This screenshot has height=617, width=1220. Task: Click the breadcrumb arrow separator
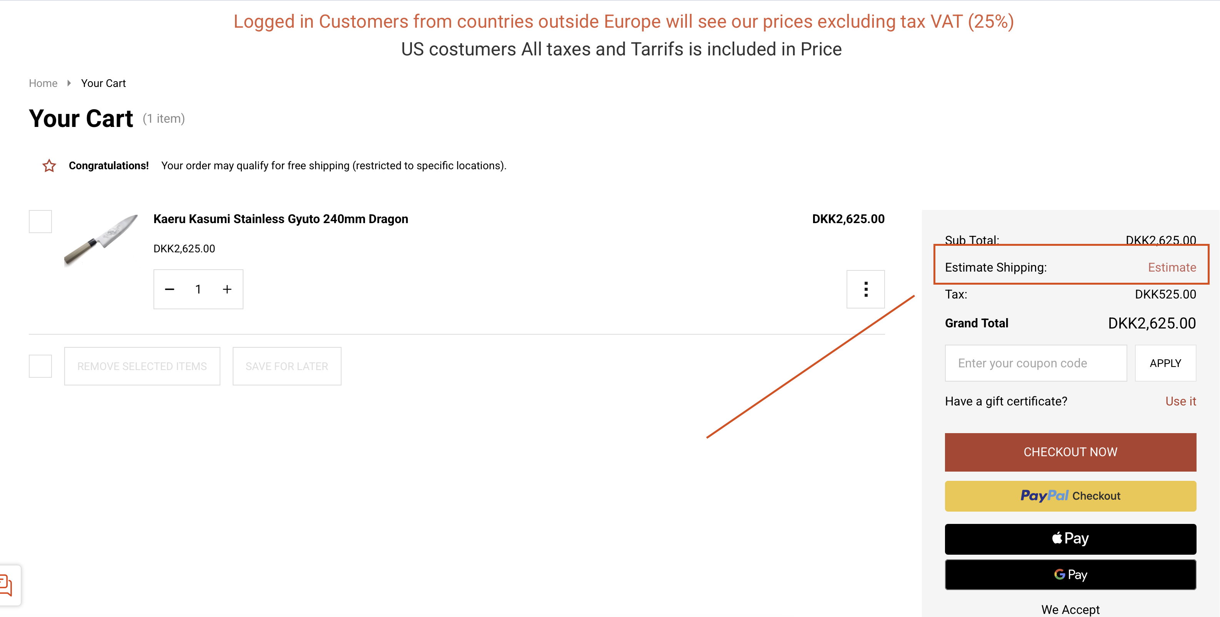point(69,83)
